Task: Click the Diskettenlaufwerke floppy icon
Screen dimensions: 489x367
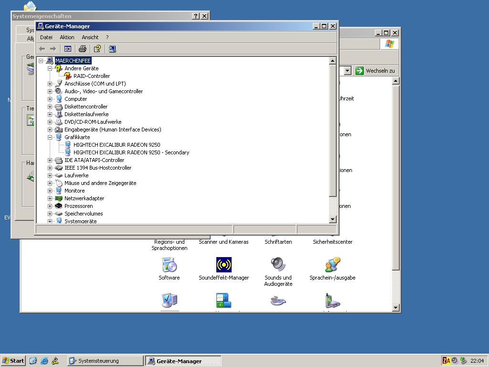Action: pyautogui.click(x=59, y=114)
